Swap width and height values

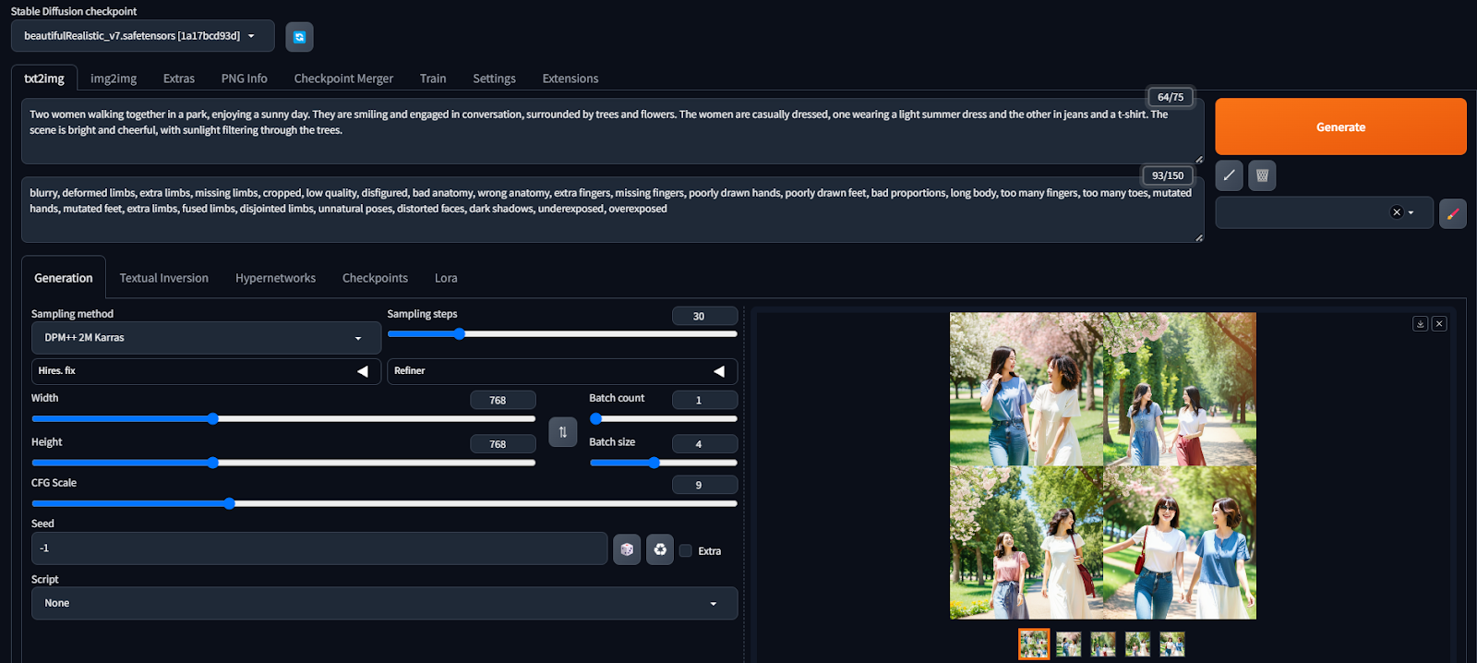[563, 432]
